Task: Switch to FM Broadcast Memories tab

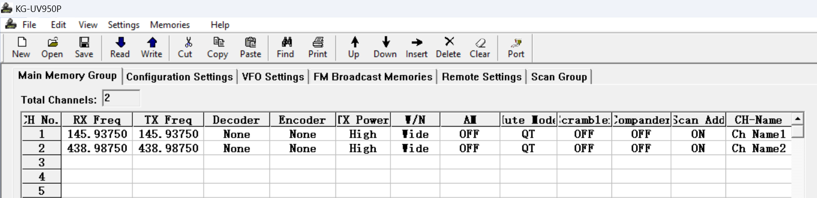Action: point(373,77)
